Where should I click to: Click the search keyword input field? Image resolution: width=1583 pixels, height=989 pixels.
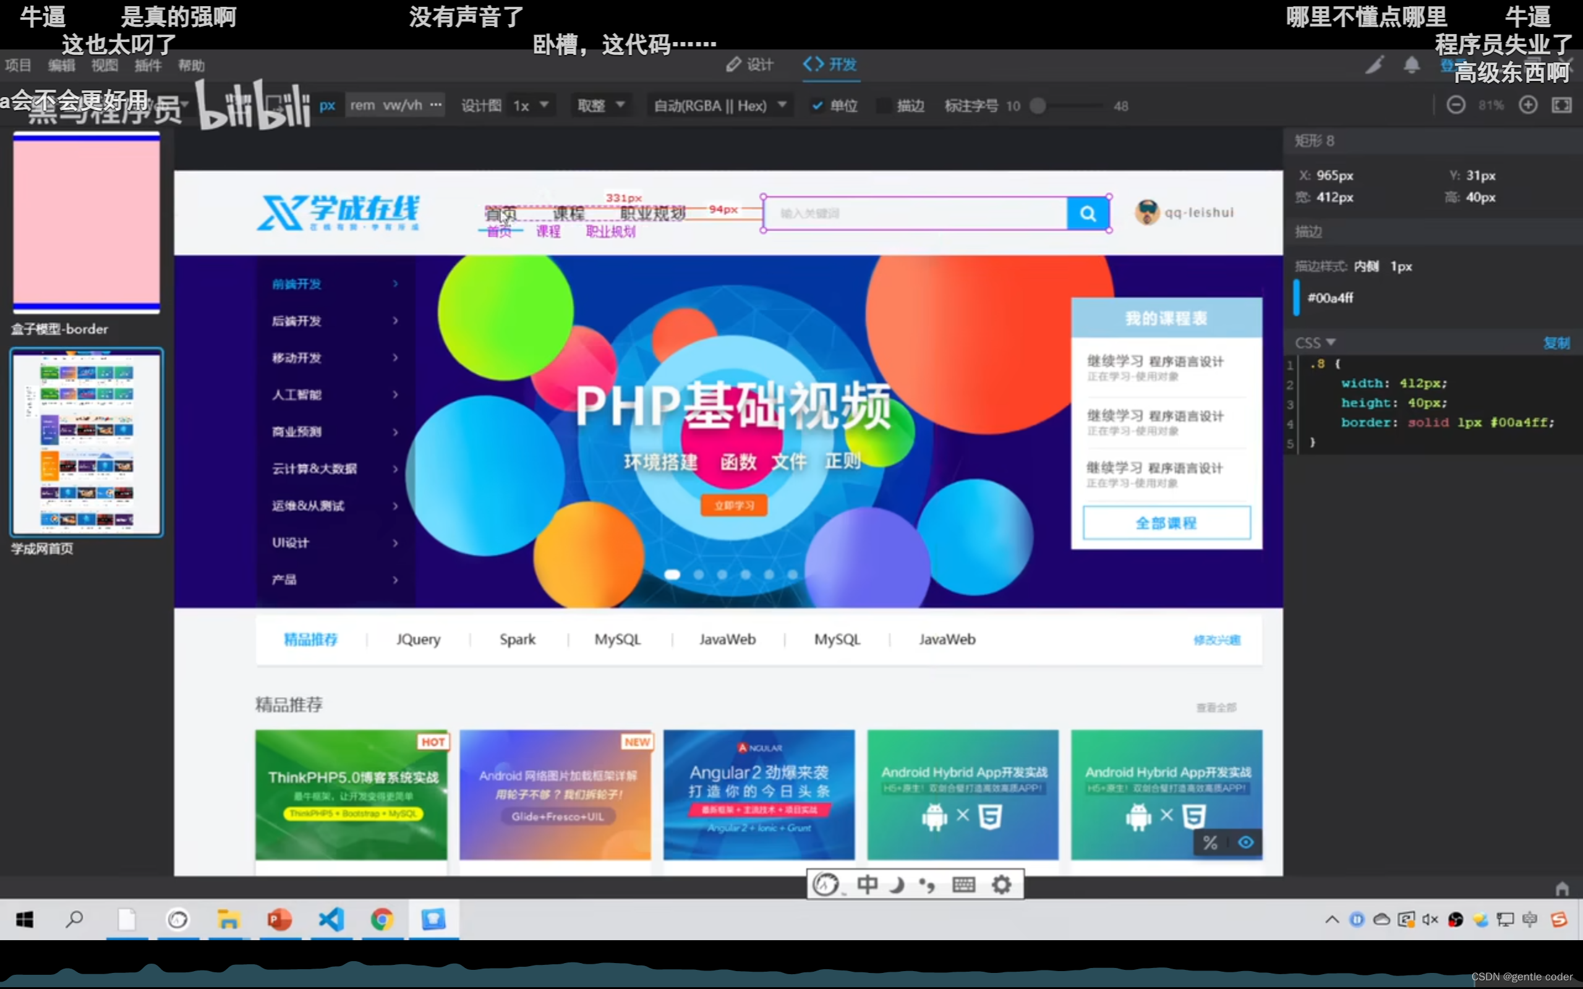(915, 213)
